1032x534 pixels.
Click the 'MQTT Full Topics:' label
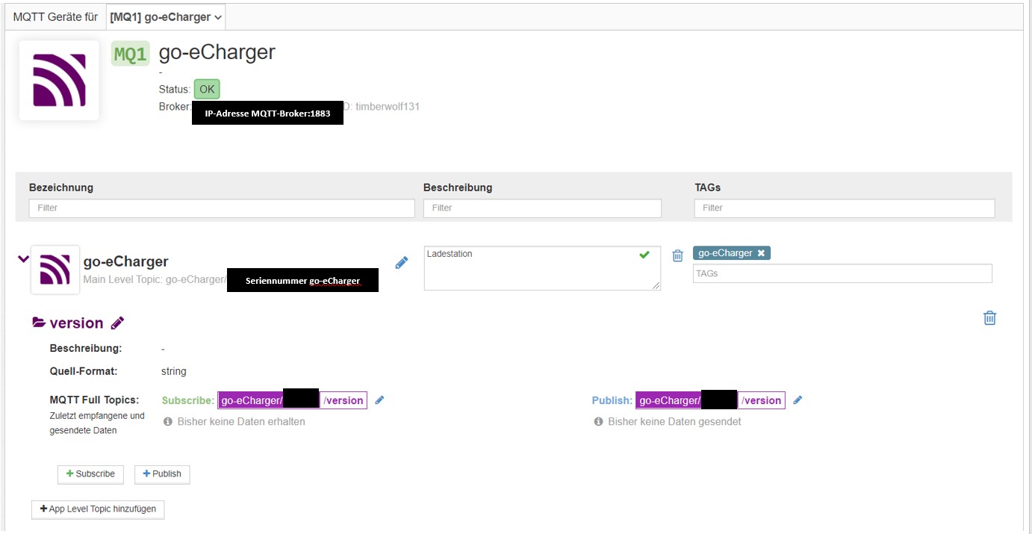click(x=94, y=400)
